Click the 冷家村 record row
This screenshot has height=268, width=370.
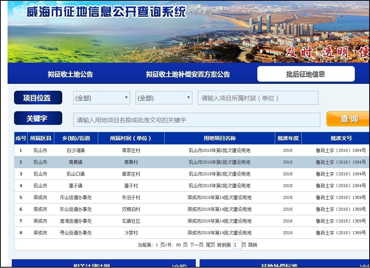(x=131, y=233)
